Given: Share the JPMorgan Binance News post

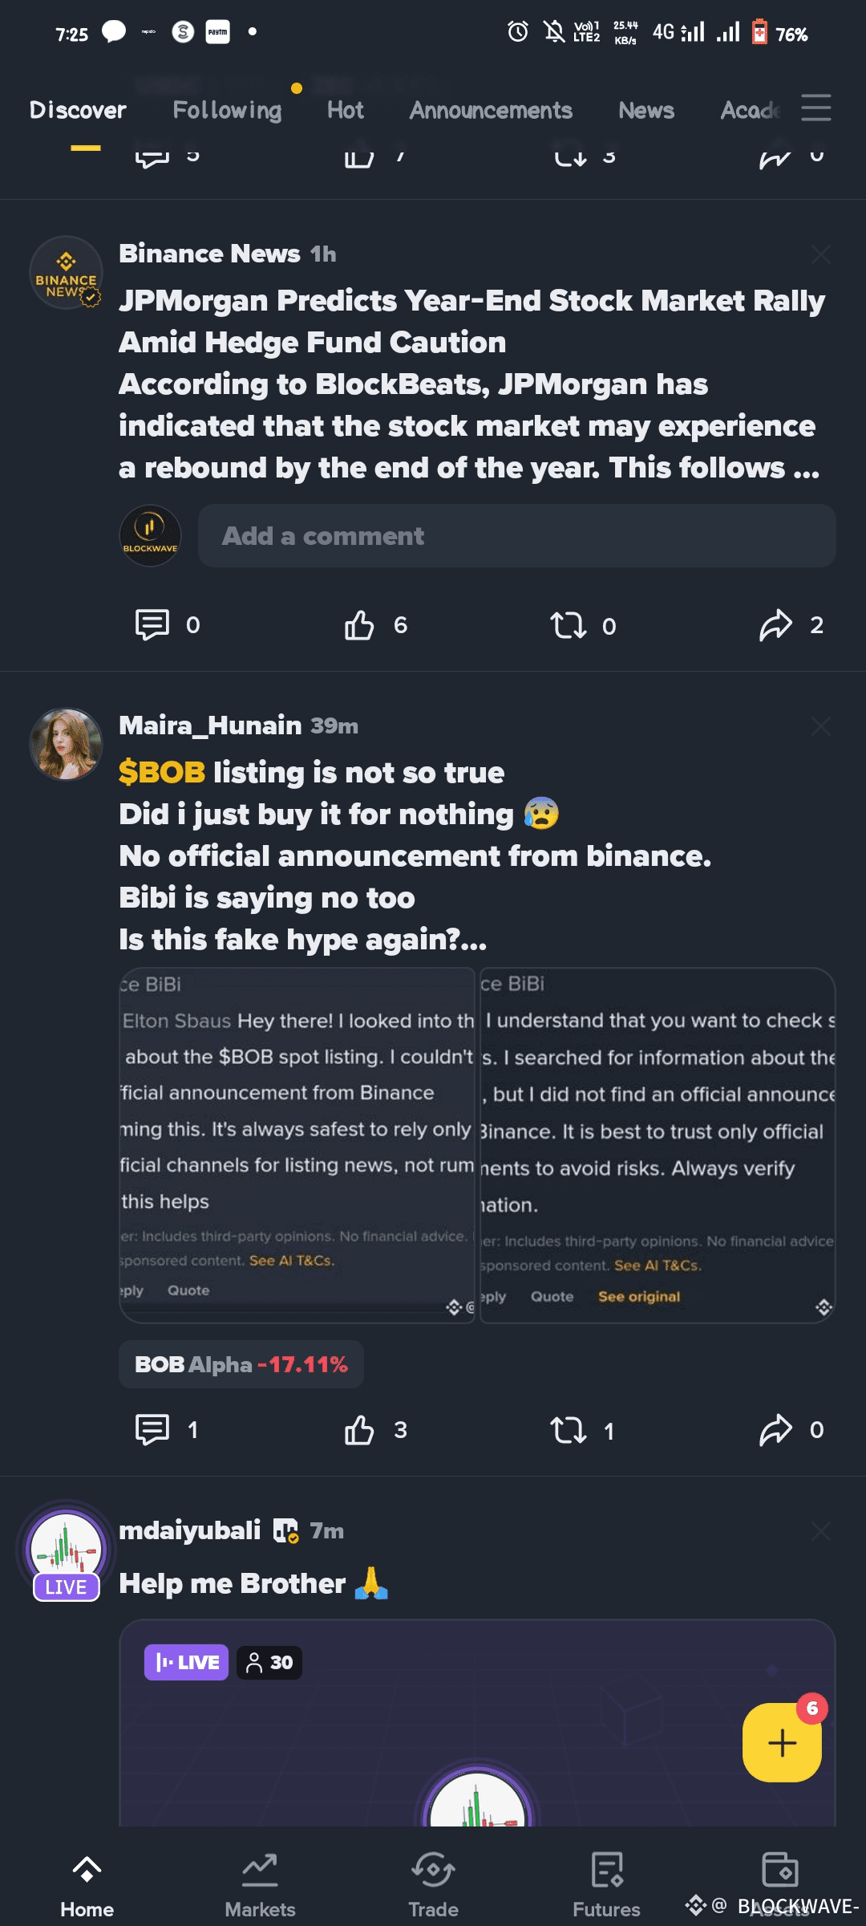Looking at the screenshot, I should 775,625.
